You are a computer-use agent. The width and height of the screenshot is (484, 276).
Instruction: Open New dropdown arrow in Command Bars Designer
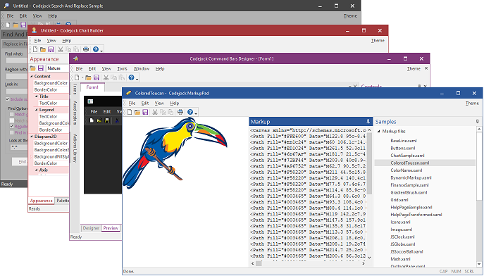point(82,77)
